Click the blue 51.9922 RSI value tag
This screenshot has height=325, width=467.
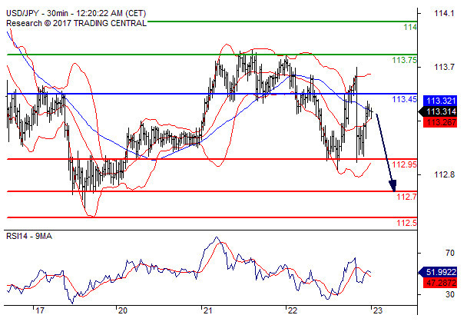tap(438, 272)
